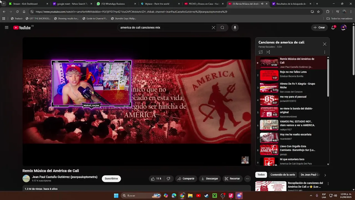The width and height of the screenshot is (355, 200).
Task: Open a new browser tab
Action: coord(317,4)
